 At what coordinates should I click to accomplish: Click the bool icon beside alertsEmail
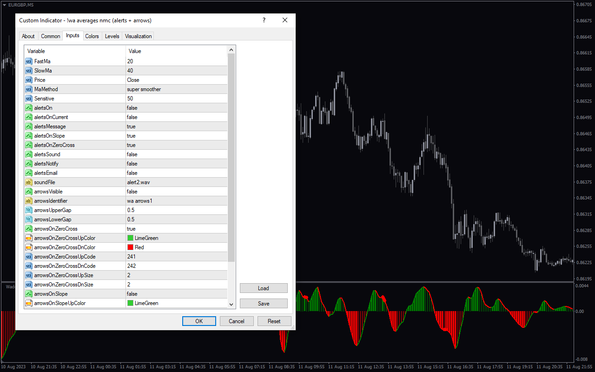[x=28, y=173]
